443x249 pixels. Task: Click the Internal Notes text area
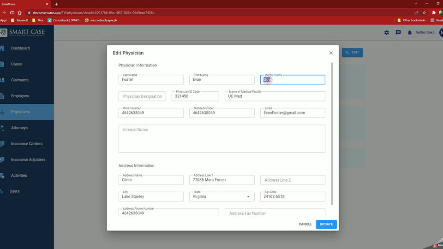click(222, 139)
